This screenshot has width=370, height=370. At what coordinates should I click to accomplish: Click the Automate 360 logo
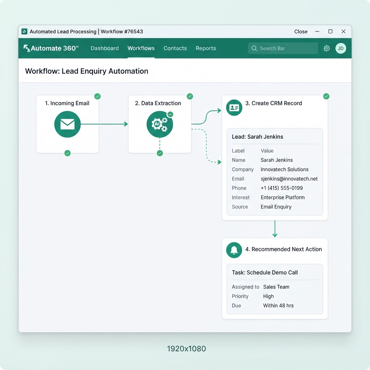pyautogui.click(x=51, y=48)
